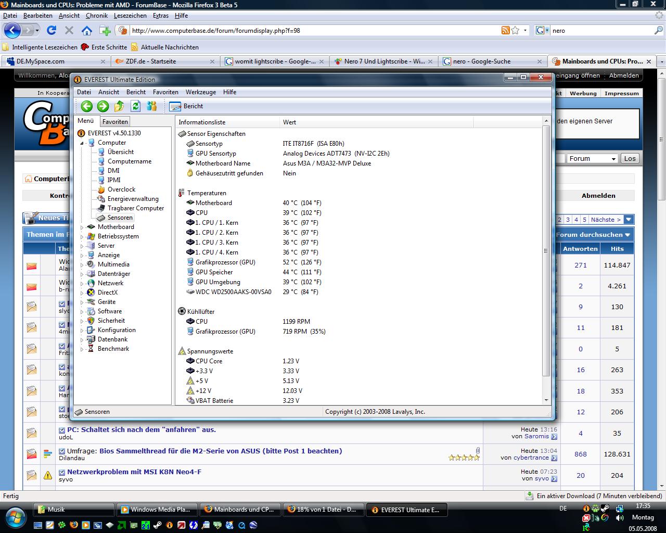Bookmark page with star icon
The image size is (666, 533).
(515, 30)
